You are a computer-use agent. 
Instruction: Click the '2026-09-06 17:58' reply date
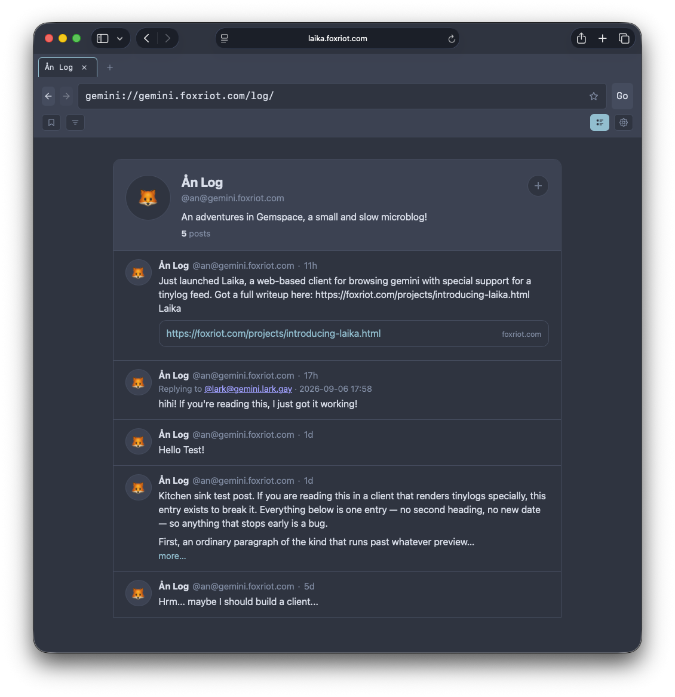click(335, 389)
